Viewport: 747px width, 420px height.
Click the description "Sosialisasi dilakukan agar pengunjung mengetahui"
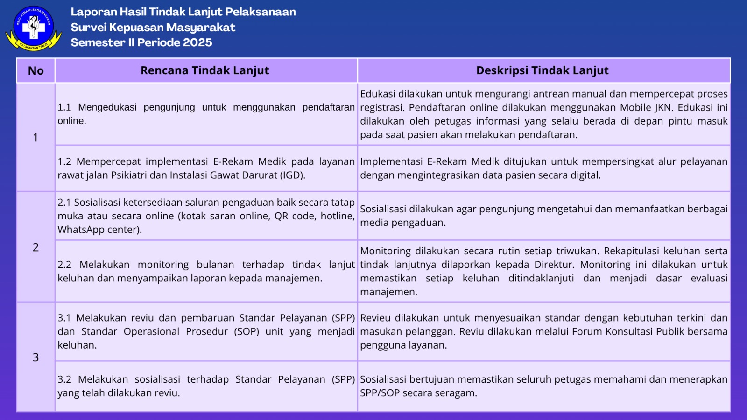point(544,216)
